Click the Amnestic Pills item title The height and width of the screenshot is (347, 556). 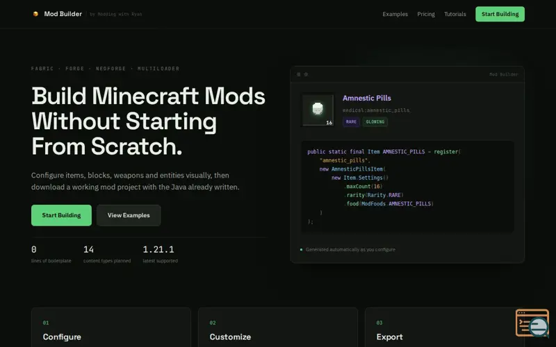click(x=367, y=98)
